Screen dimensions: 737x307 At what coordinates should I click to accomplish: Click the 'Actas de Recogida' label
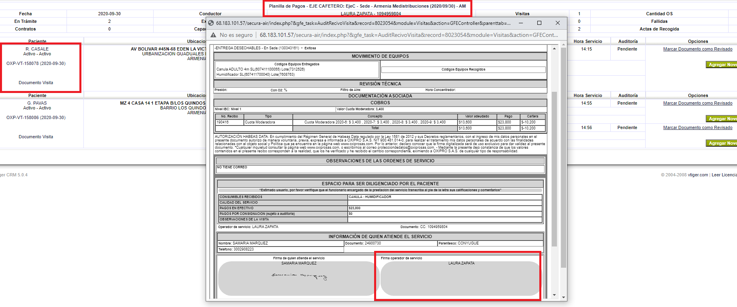click(659, 29)
